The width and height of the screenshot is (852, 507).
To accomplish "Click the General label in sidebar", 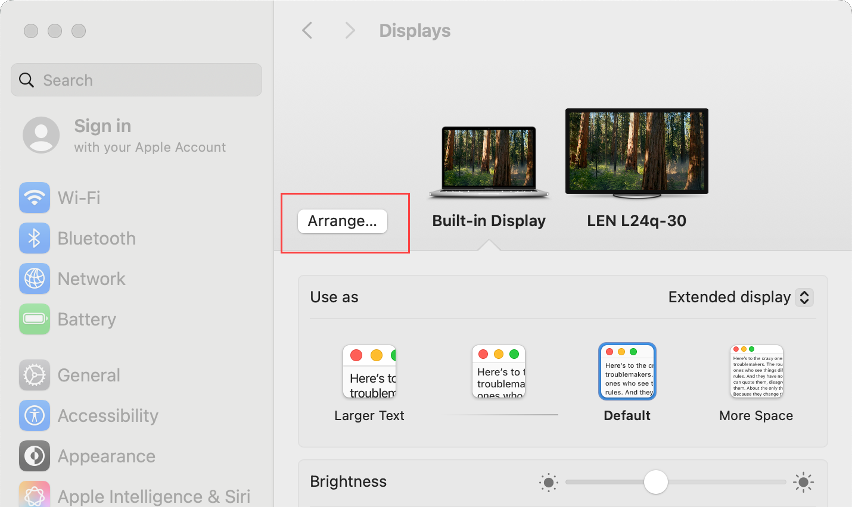I will 89,375.
